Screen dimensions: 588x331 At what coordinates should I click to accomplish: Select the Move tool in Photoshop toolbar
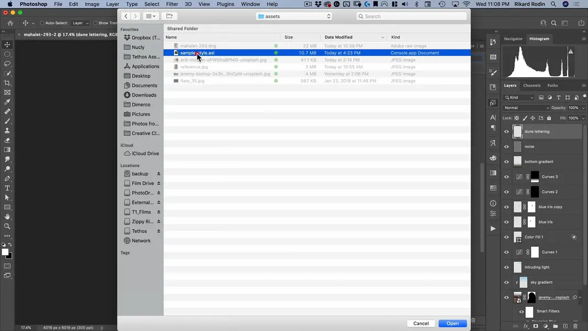coord(7,45)
